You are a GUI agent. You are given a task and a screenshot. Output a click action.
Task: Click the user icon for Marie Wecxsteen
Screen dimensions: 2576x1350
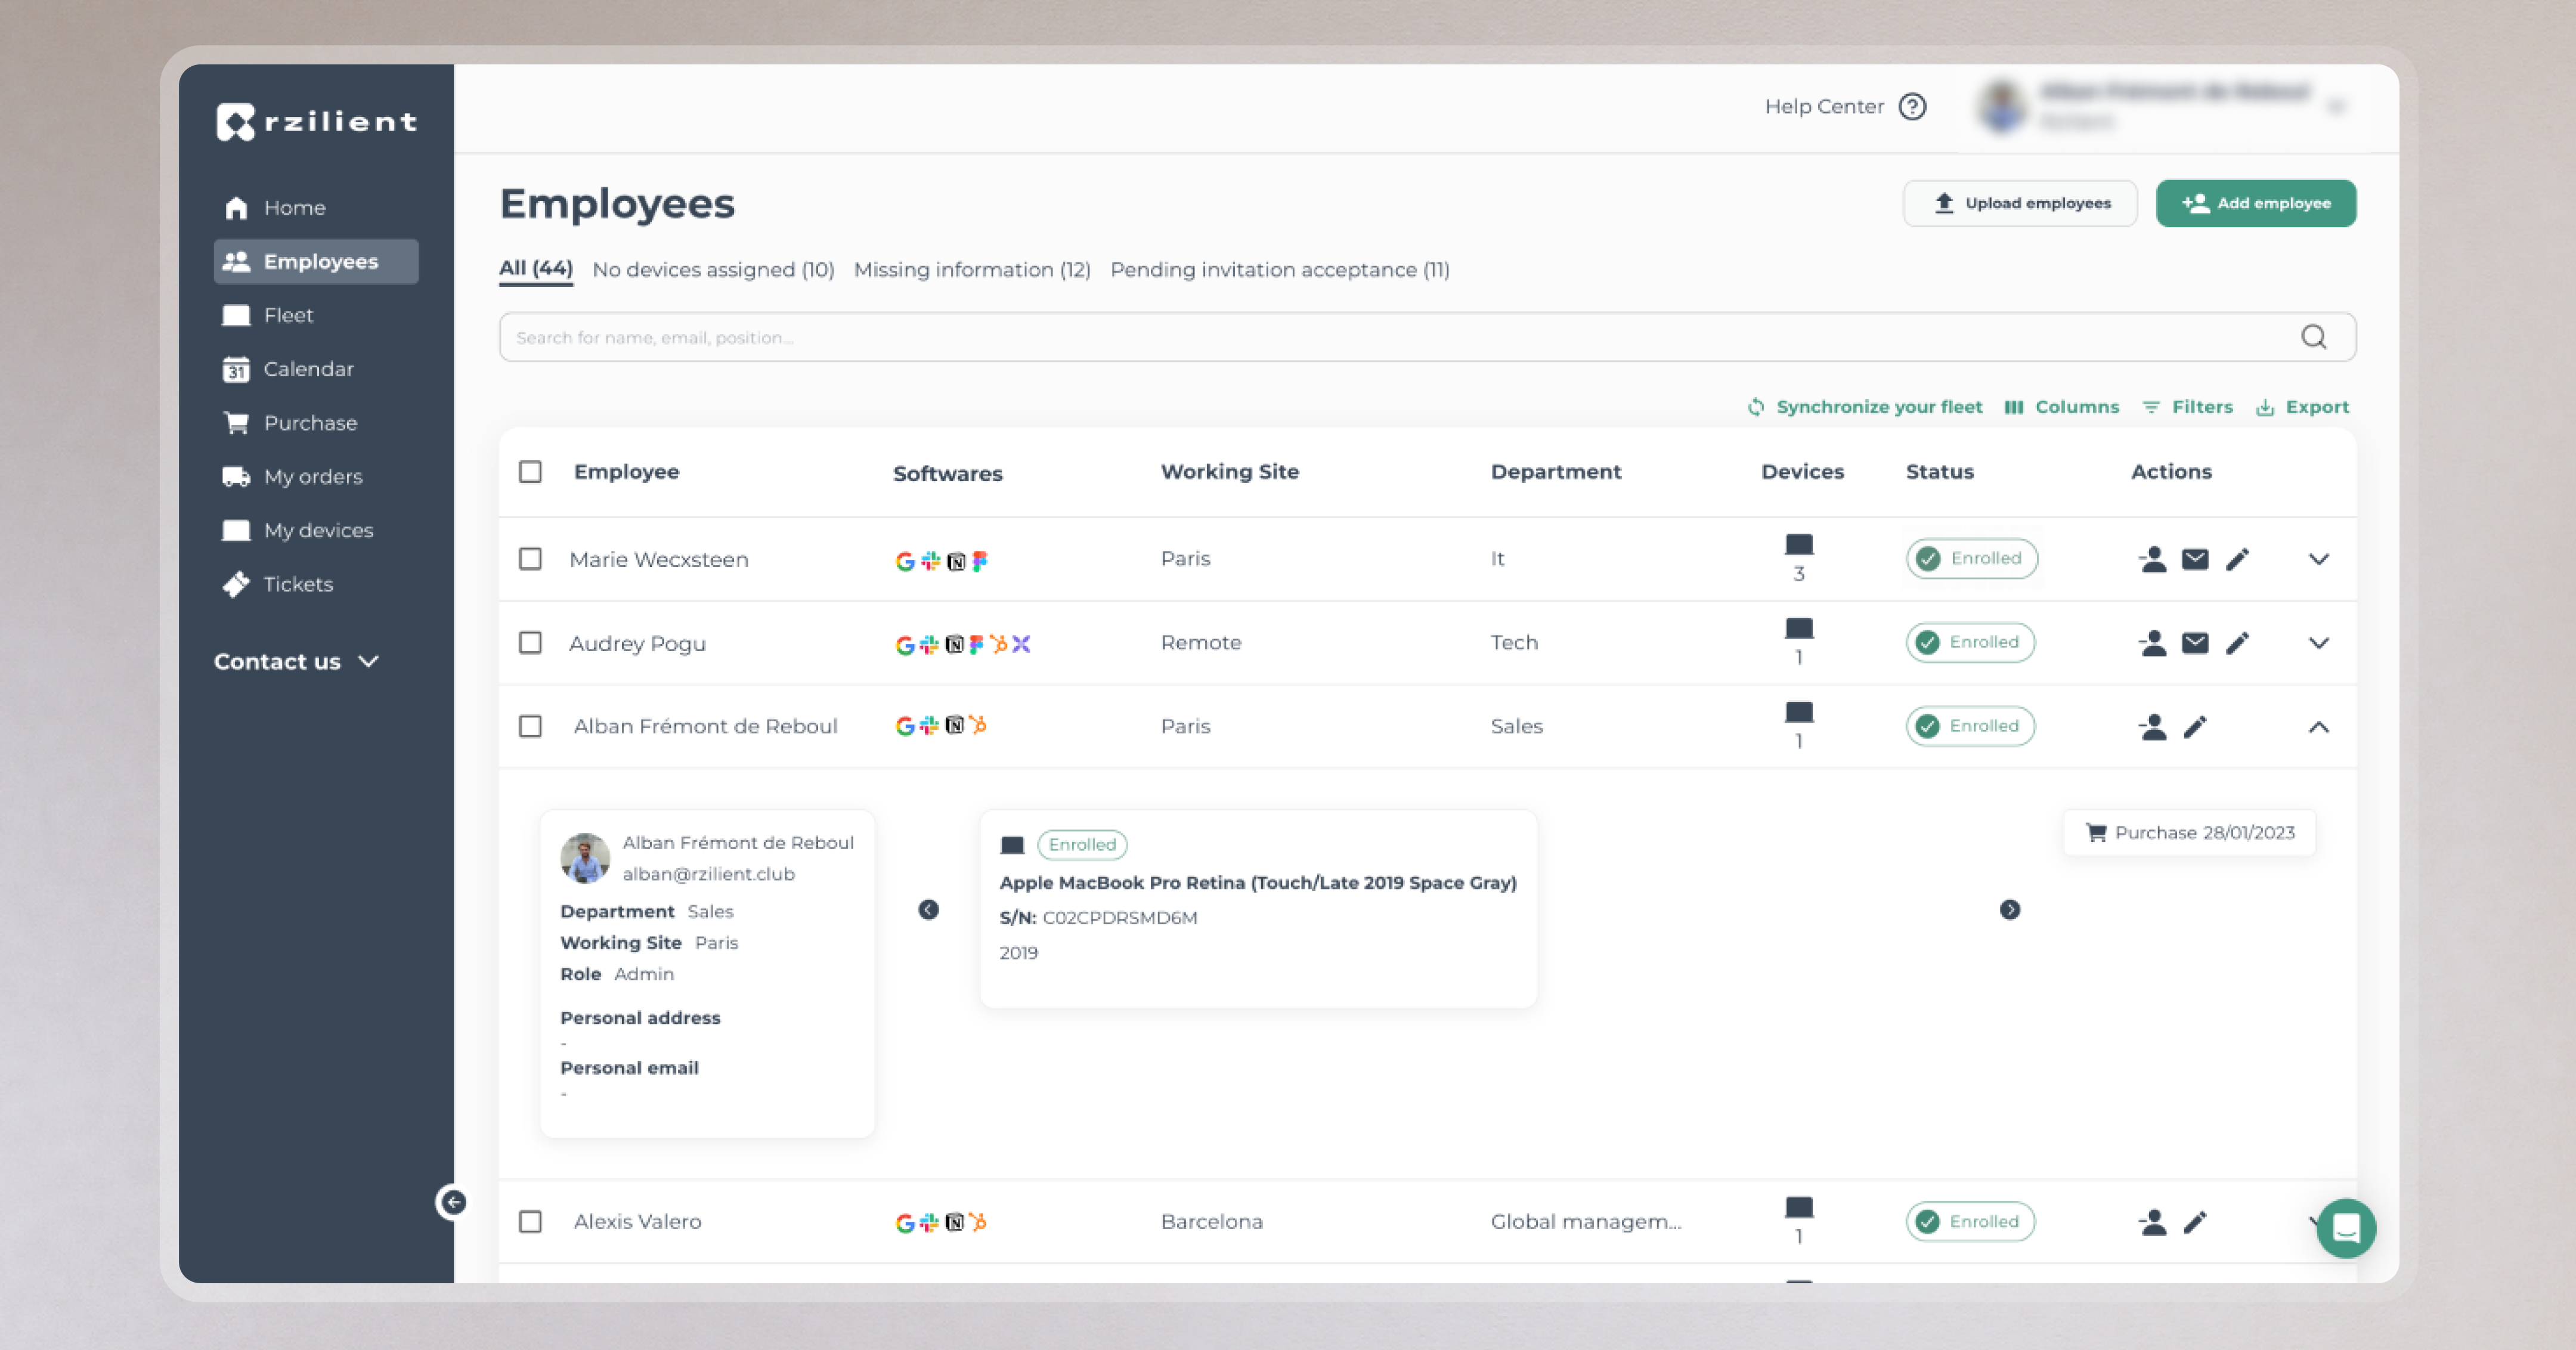(x=2153, y=559)
